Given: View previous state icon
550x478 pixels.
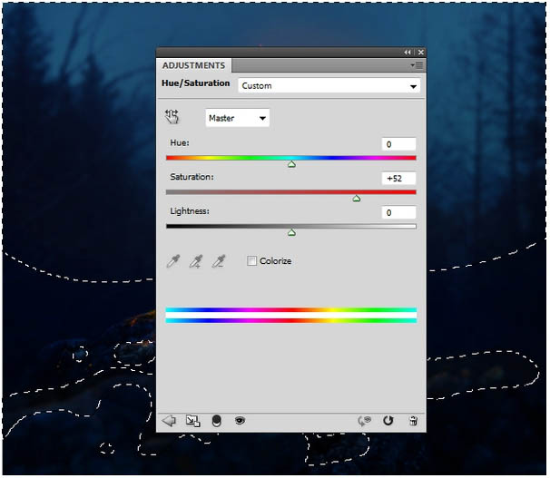Looking at the screenshot, I should [x=365, y=421].
